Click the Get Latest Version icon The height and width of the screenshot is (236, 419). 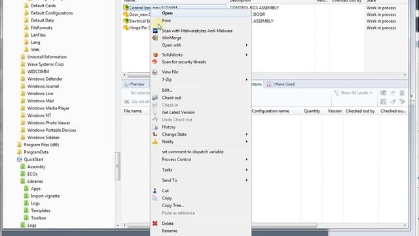155,112
